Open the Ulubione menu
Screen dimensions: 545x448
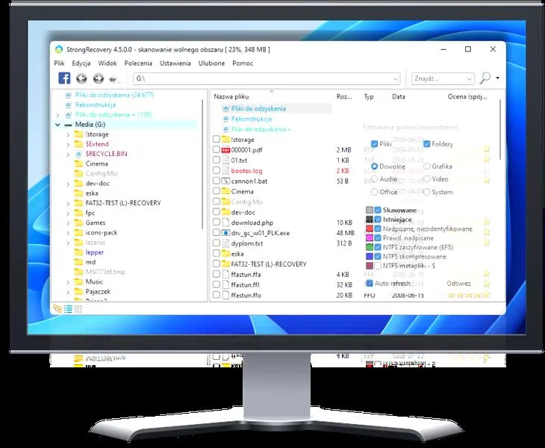(212, 63)
